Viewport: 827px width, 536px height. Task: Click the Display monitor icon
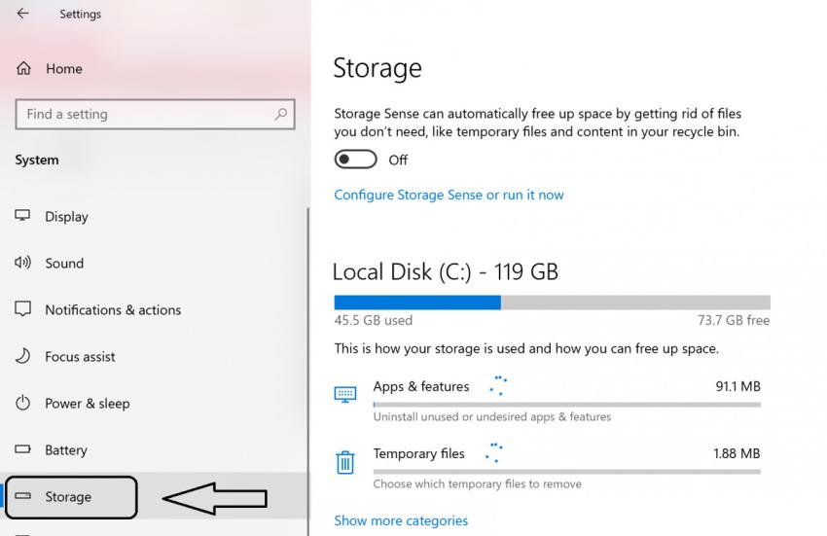coord(22,215)
